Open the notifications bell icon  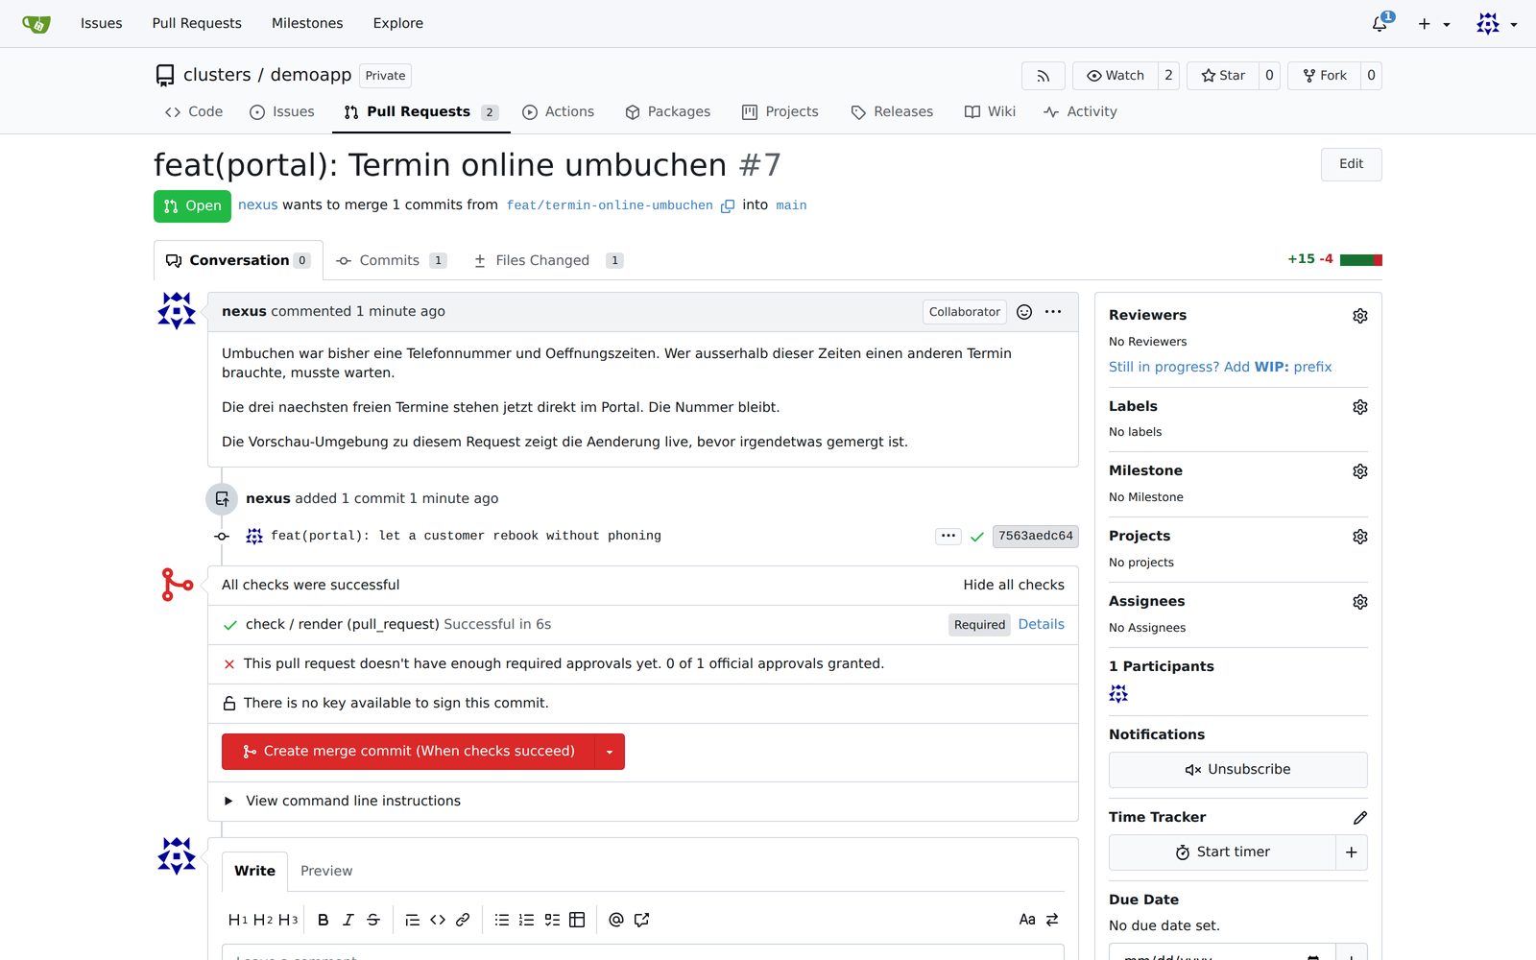(1380, 24)
